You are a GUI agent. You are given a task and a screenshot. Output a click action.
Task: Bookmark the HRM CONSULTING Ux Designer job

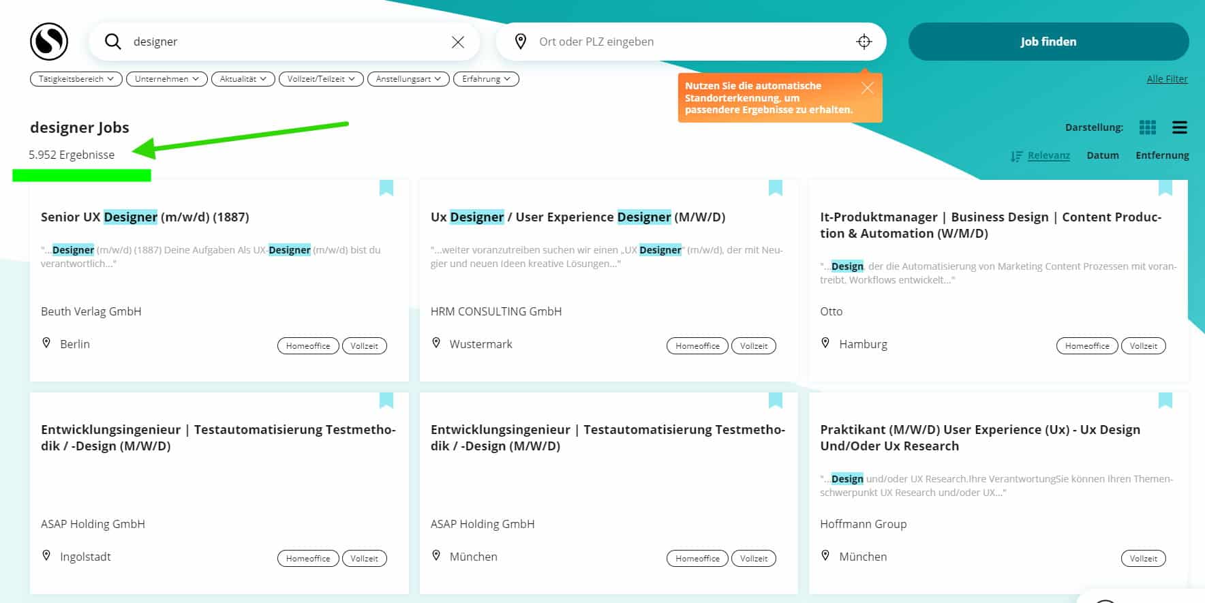[776, 188]
